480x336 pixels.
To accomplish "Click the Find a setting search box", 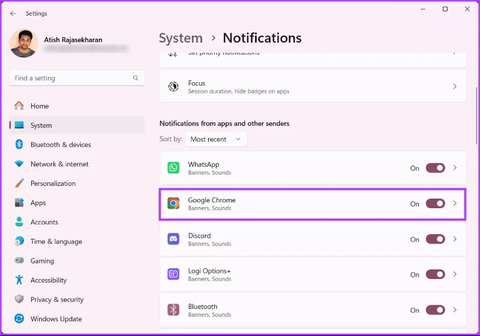I will [77, 78].
